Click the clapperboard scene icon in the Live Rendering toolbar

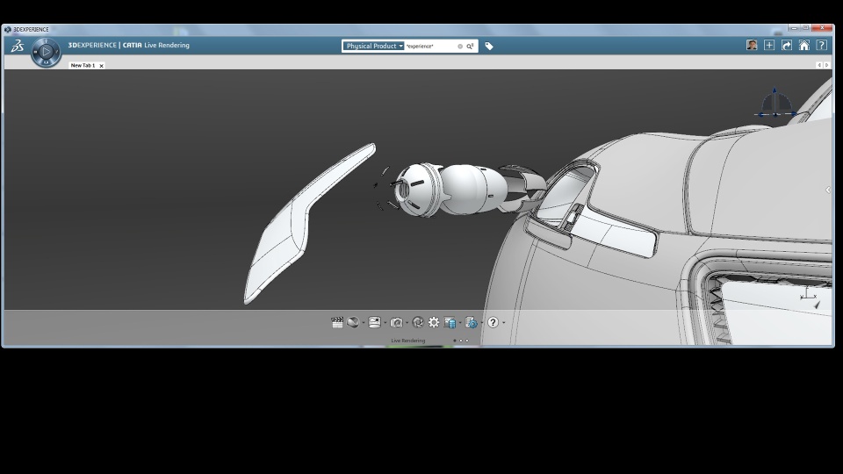click(337, 322)
